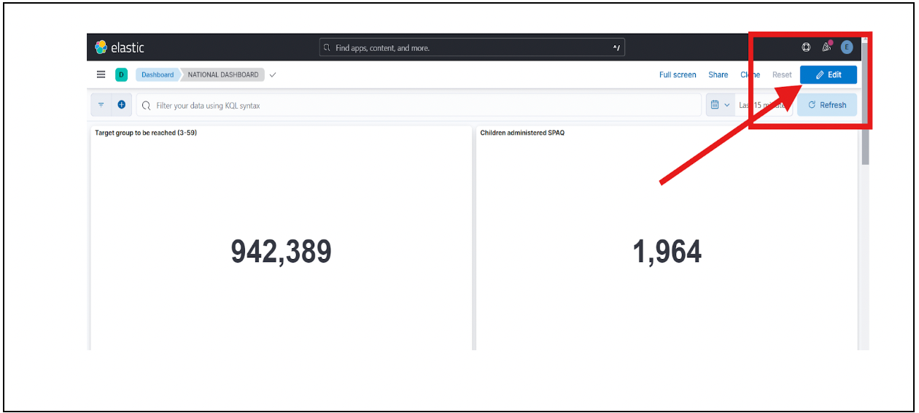Go to the Dashboard breadcrumb
The height and width of the screenshot is (413, 919).
158,74
